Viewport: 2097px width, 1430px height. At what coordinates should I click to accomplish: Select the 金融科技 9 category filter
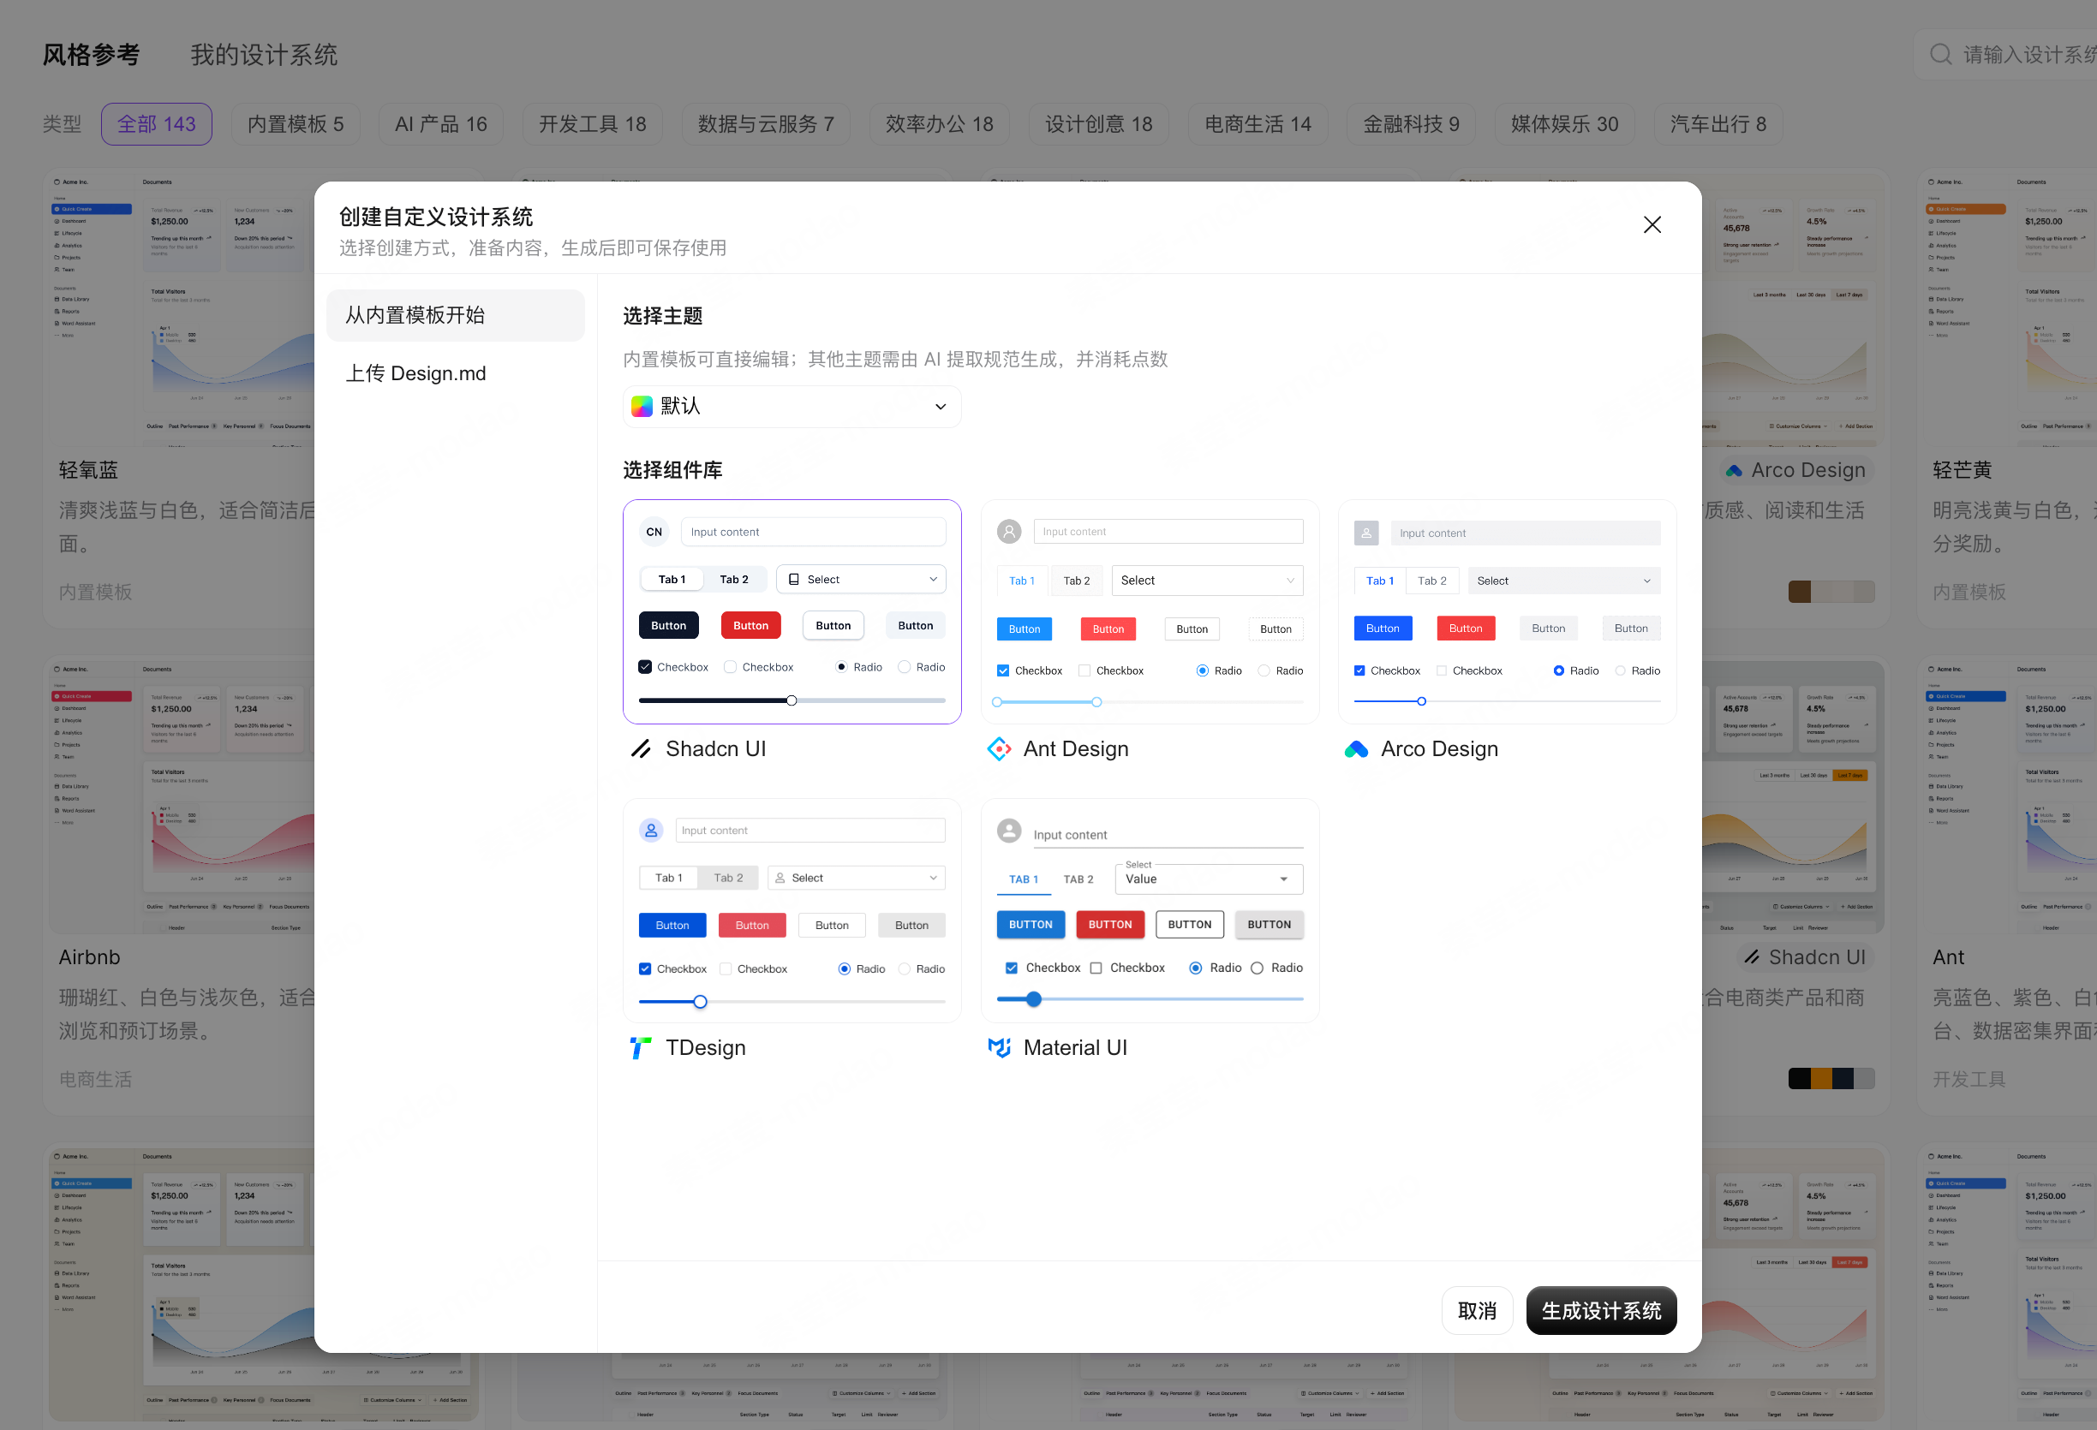point(1411,124)
